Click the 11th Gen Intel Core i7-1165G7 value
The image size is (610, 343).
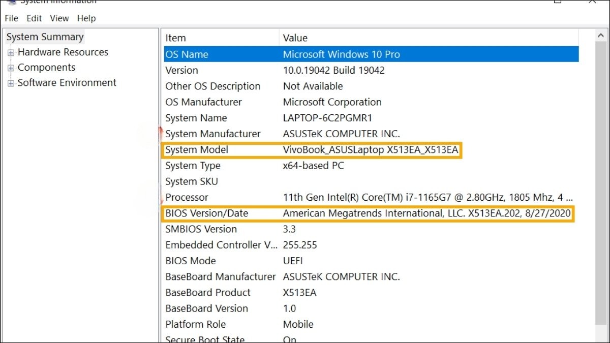[428, 197]
